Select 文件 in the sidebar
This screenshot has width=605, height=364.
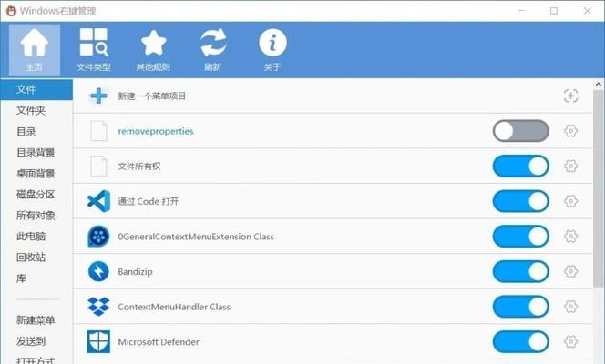pyautogui.click(x=36, y=89)
